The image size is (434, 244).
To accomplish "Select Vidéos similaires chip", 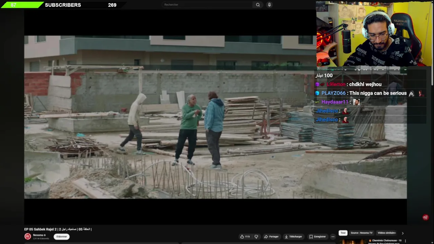I will click(387, 233).
